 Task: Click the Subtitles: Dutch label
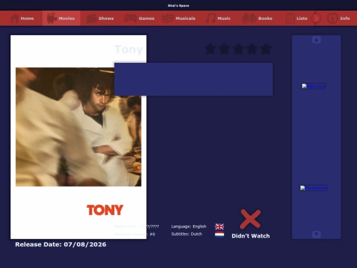pyautogui.click(x=186, y=234)
